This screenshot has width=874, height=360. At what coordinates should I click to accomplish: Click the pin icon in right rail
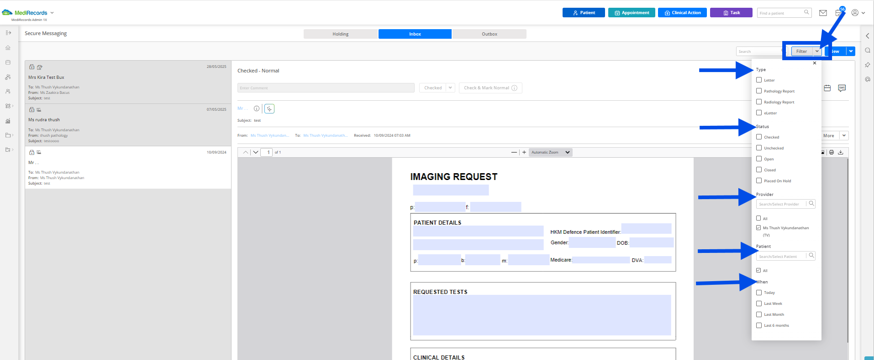pos(868,65)
